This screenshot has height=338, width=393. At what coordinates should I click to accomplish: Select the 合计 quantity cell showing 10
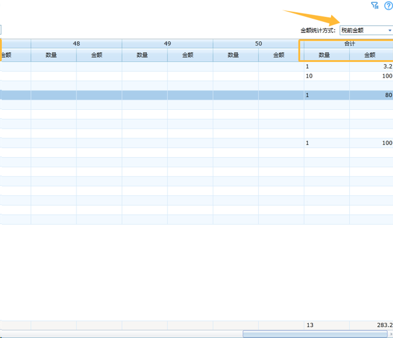click(326, 76)
